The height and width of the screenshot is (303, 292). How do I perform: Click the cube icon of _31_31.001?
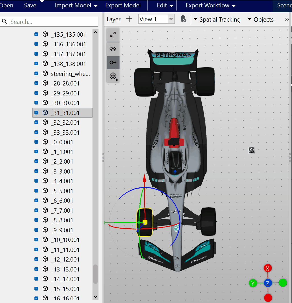click(x=45, y=112)
